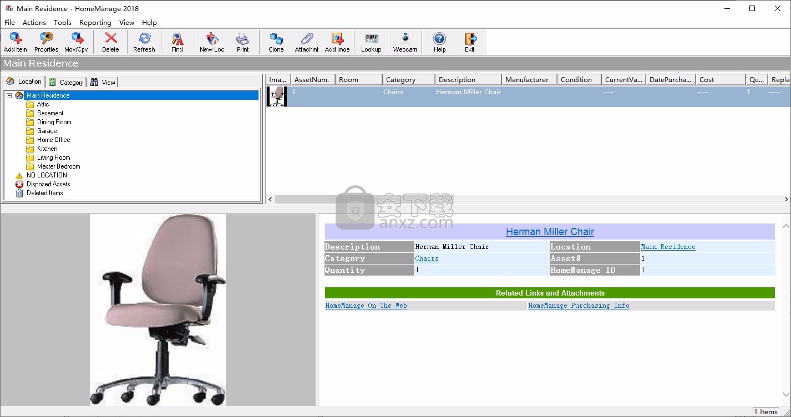The height and width of the screenshot is (417, 791).
Task: Click the Main Residence location link
Action: 668,247
